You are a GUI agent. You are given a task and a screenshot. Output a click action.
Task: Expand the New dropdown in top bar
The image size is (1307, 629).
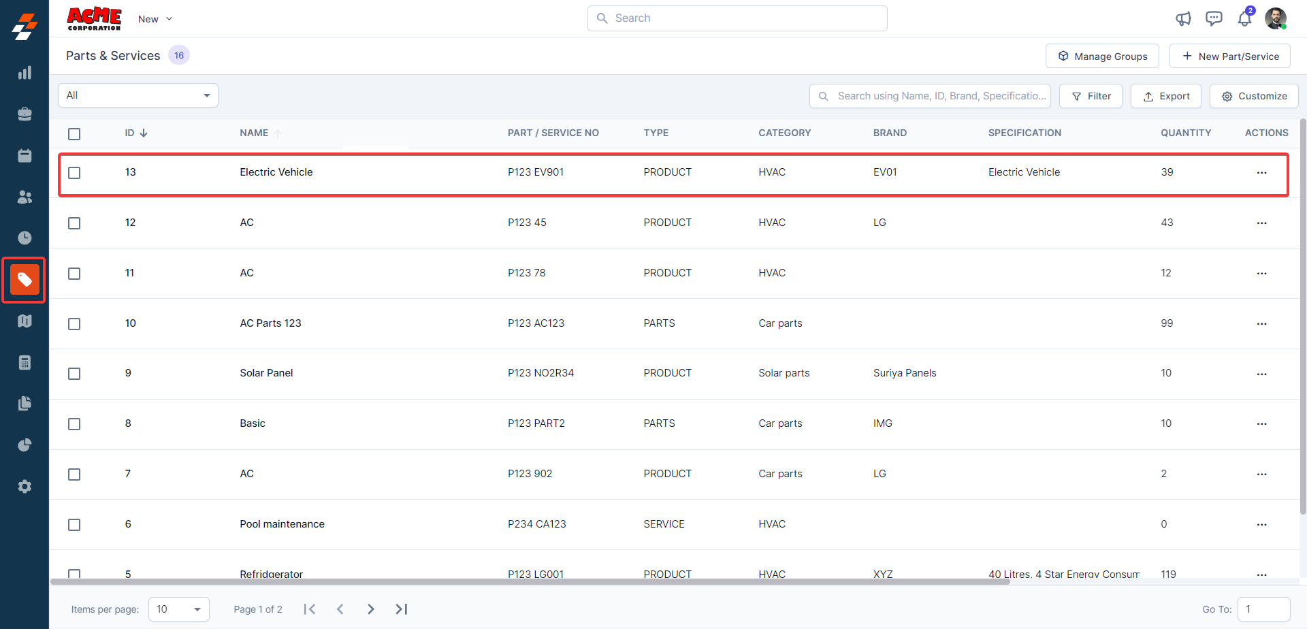pos(155,19)
